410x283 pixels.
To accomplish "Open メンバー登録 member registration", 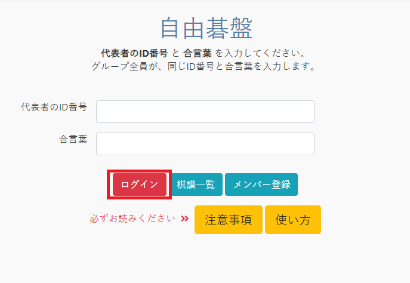I will coord(261,184).
